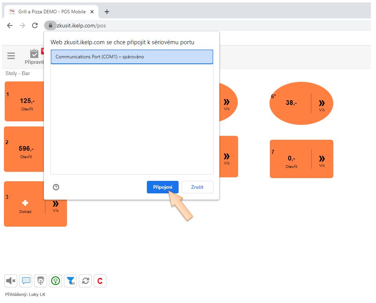Click the Připojení button
Screen dimensions: 376x303
[163, 187]
